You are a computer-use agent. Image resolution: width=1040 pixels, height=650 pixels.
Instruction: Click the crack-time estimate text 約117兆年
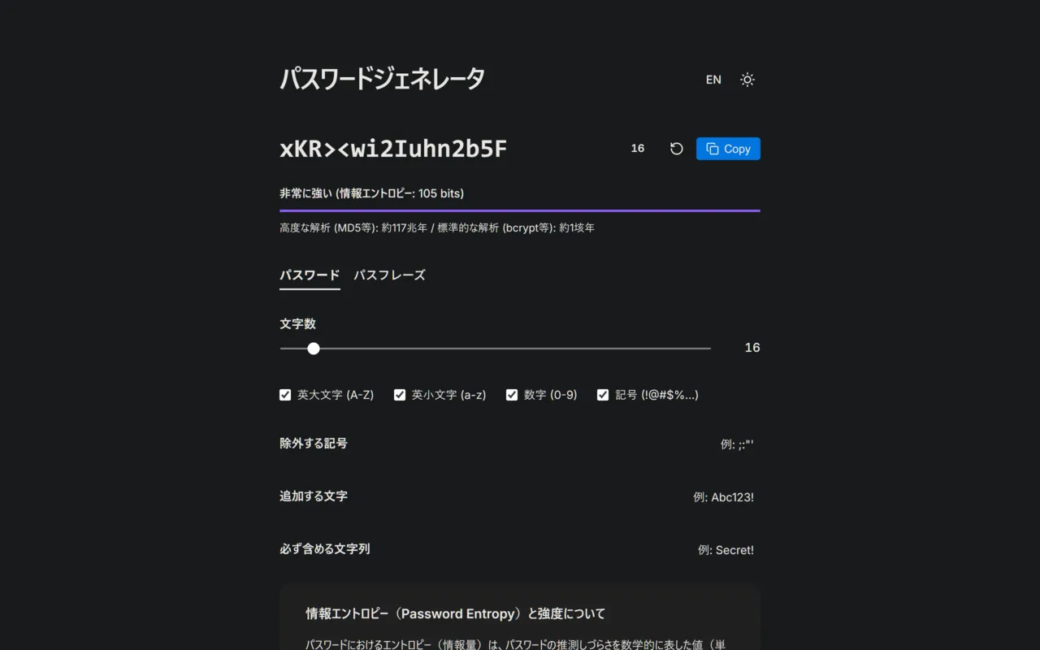(404, 228)
